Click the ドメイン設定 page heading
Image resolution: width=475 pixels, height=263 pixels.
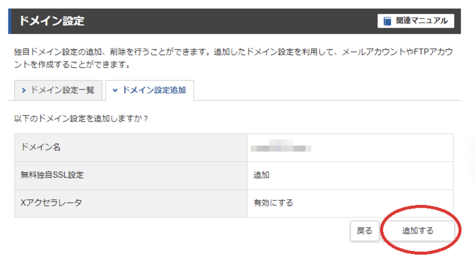52,21
